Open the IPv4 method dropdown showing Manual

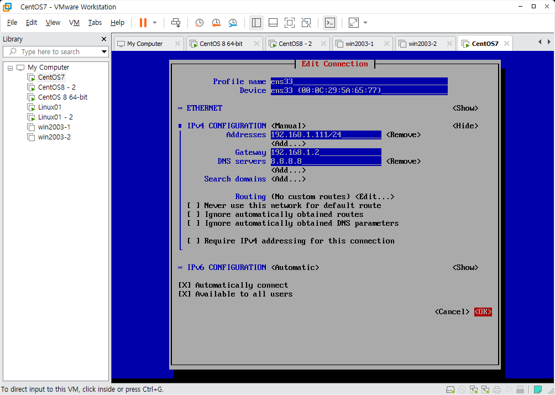click(x=289, y=126)
